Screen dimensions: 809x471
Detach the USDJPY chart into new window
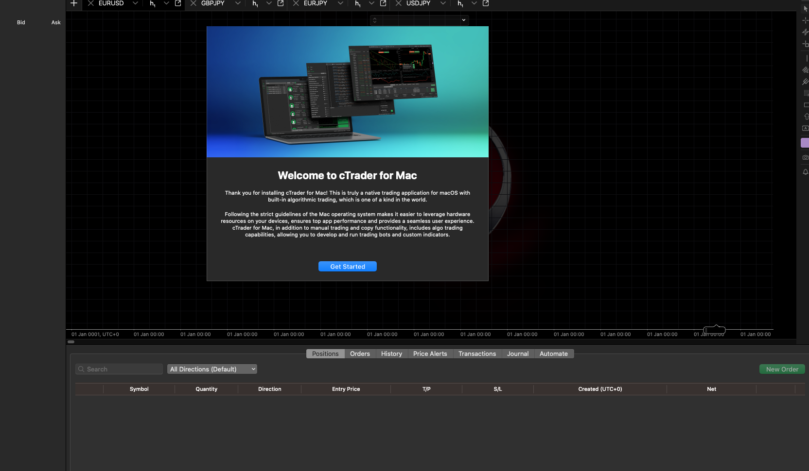point(486,3)
